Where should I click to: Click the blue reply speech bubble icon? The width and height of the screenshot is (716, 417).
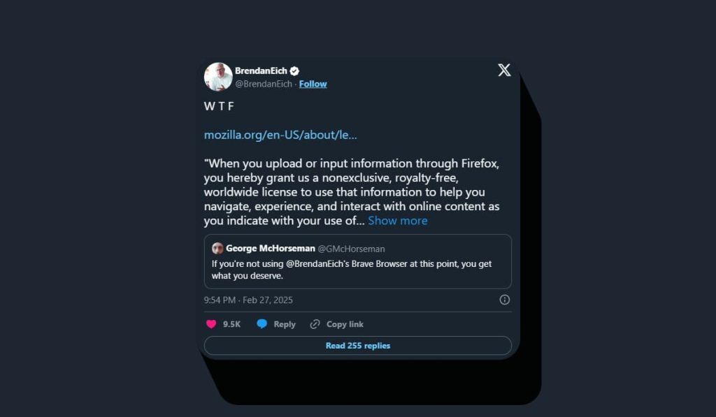pyautogui.click(x=262, y=324)
